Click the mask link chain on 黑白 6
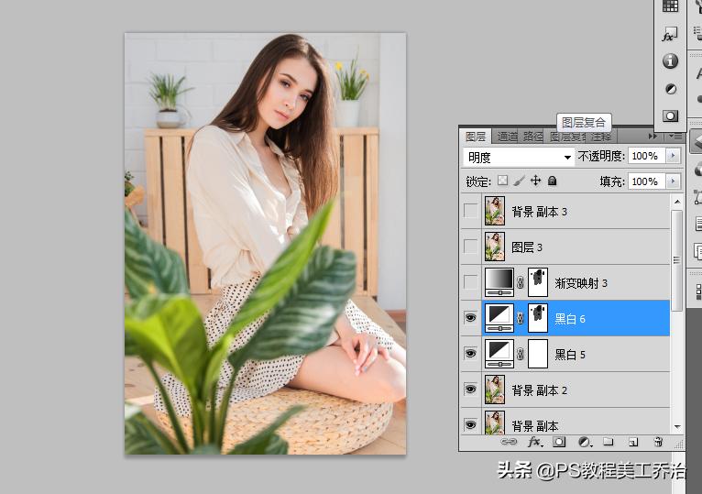 point(521,318)
